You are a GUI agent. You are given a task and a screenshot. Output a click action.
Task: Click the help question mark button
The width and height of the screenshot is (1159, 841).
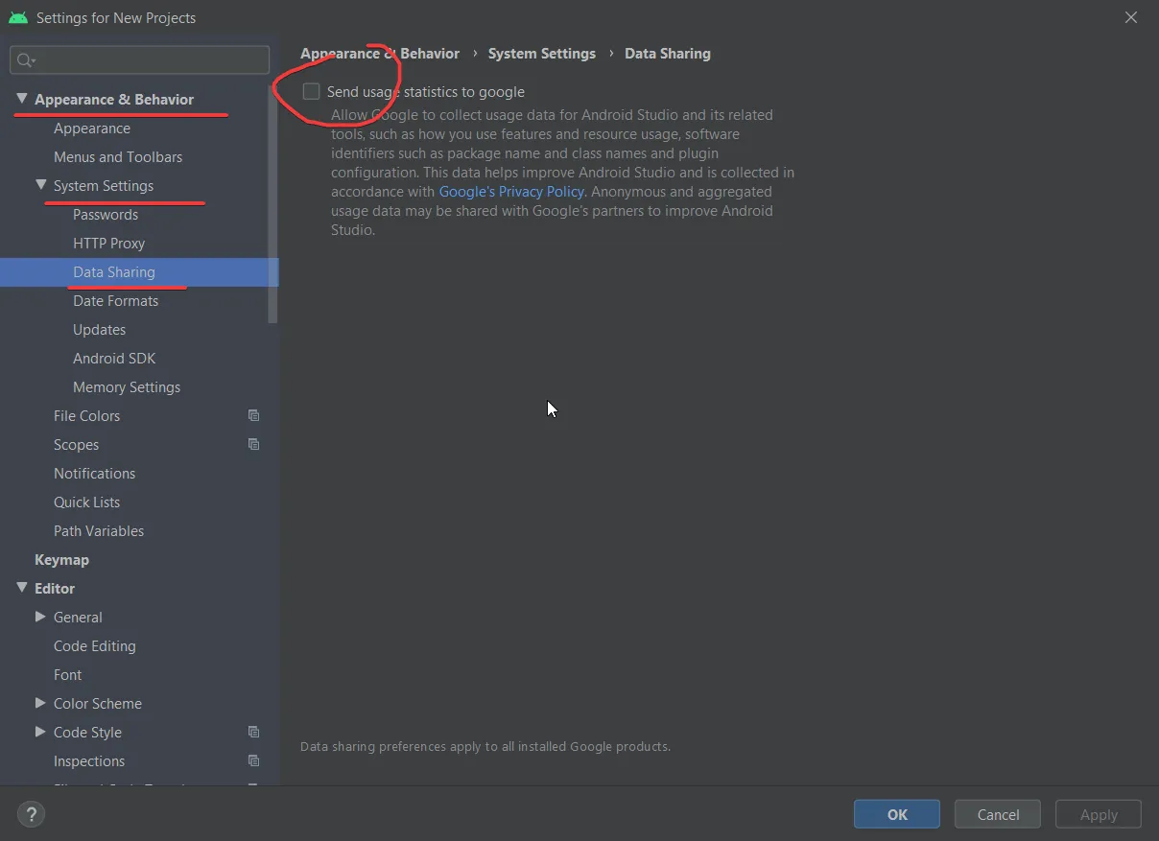pyautogui.click(x=31, y=815)
